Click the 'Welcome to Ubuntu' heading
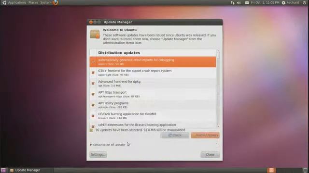Image resolution: width=309 pixels, height=173 pixels. pyautogui.click(x=120, y=30)
